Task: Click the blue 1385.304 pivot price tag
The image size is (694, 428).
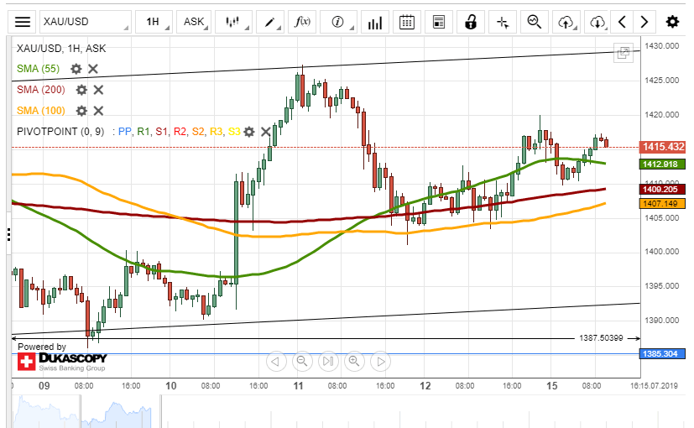Action: [x=662, y=354]
